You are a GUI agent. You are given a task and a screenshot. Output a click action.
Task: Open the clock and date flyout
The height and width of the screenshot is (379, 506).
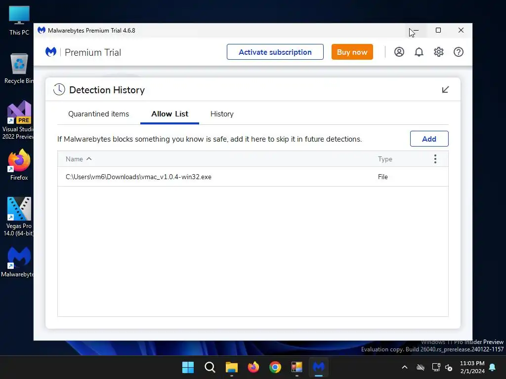472,367
